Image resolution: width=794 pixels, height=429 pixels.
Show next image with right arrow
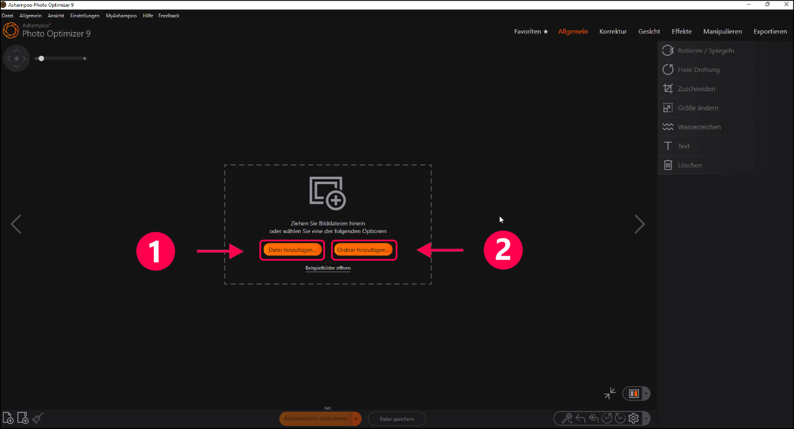coord(640,224)
